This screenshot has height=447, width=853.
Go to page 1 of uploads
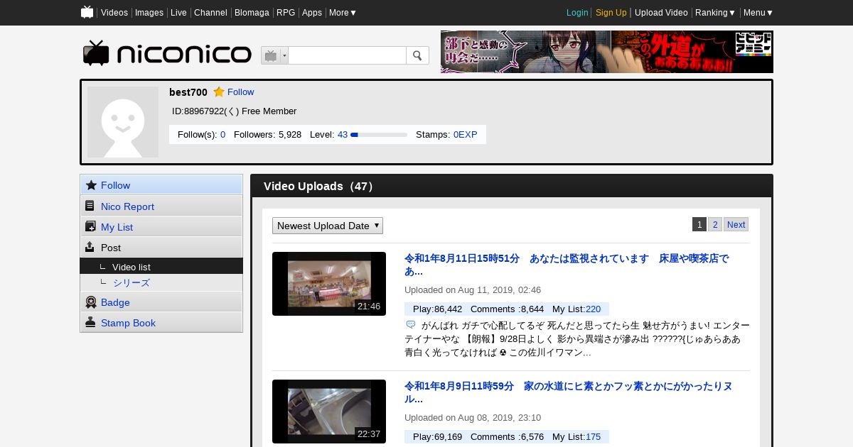point(699,224)
